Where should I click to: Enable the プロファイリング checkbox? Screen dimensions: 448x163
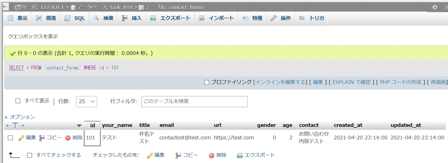point(206,82)
